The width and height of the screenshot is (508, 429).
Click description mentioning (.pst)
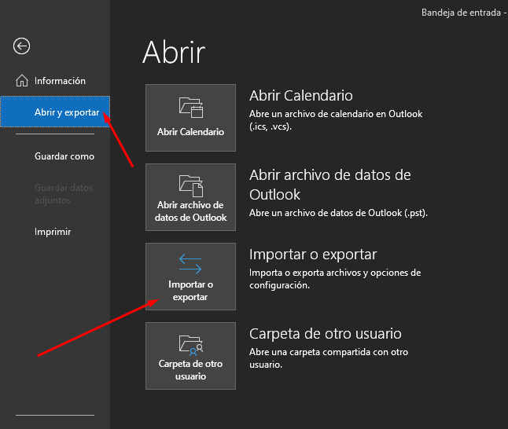click(x=338, y=213)
